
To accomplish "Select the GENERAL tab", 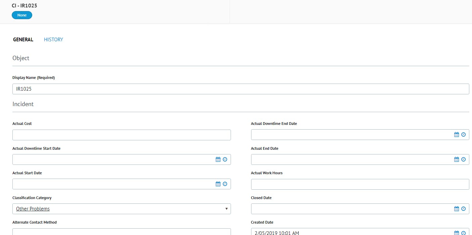I will pyautogui.click(x=23, y=40).
